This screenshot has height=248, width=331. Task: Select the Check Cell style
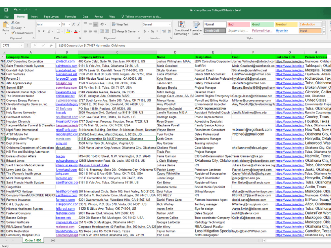[x=215, y=30]
